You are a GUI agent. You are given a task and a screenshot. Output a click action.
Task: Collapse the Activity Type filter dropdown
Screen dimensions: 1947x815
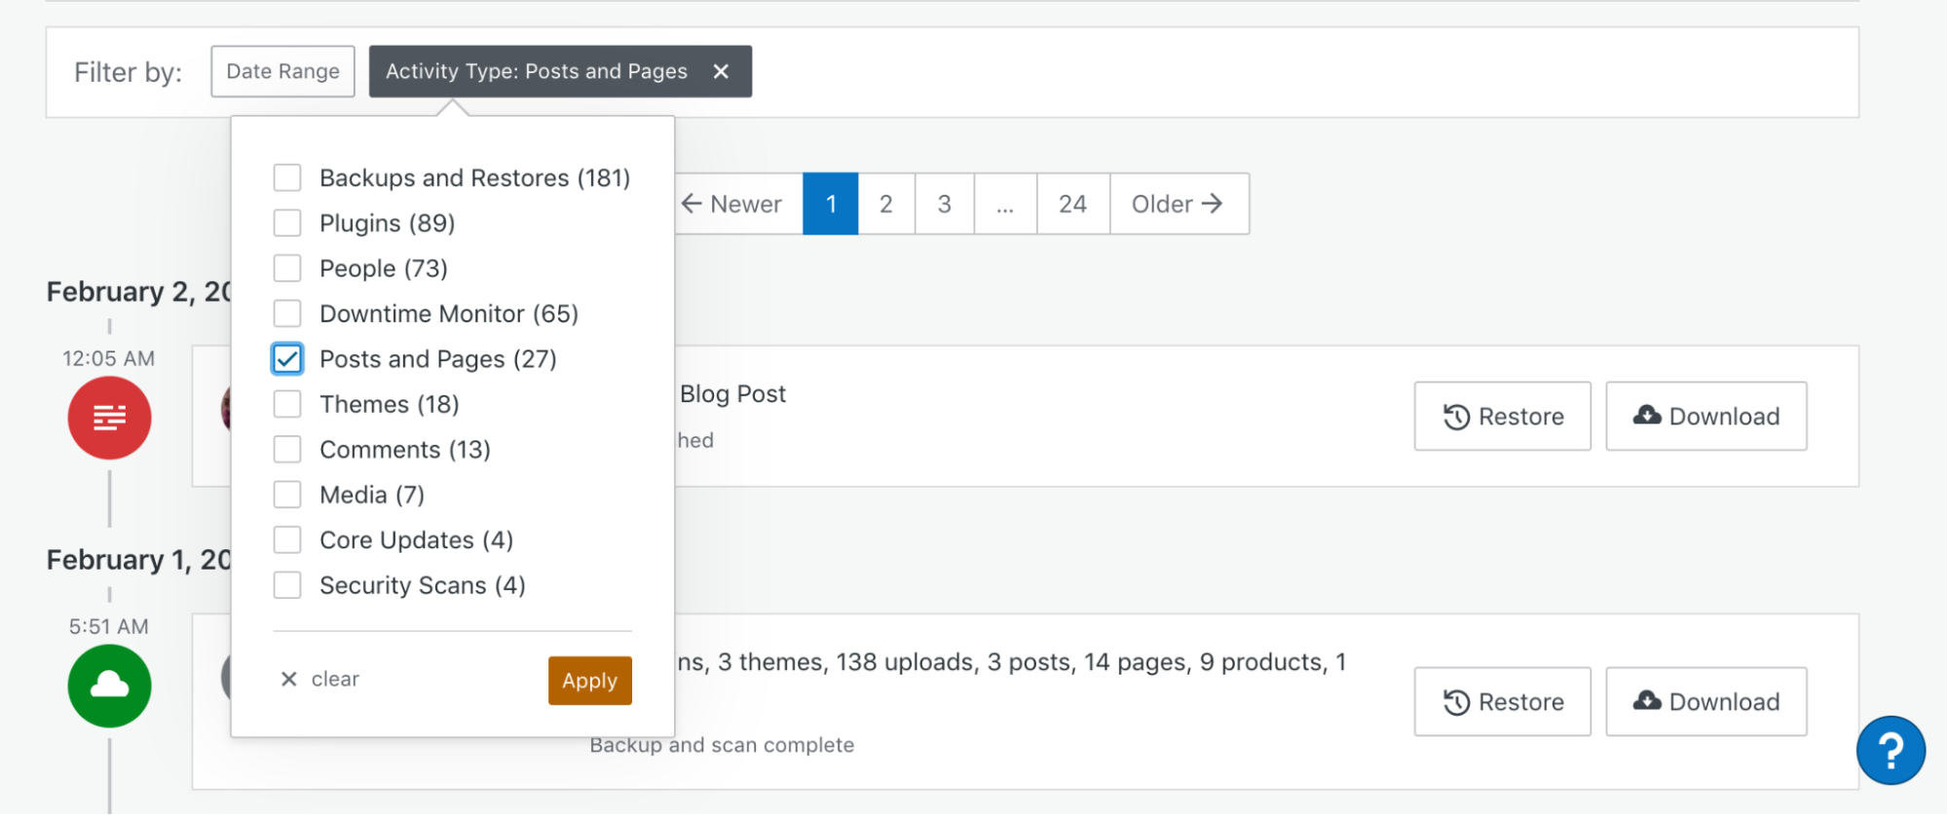pos(536,71)
